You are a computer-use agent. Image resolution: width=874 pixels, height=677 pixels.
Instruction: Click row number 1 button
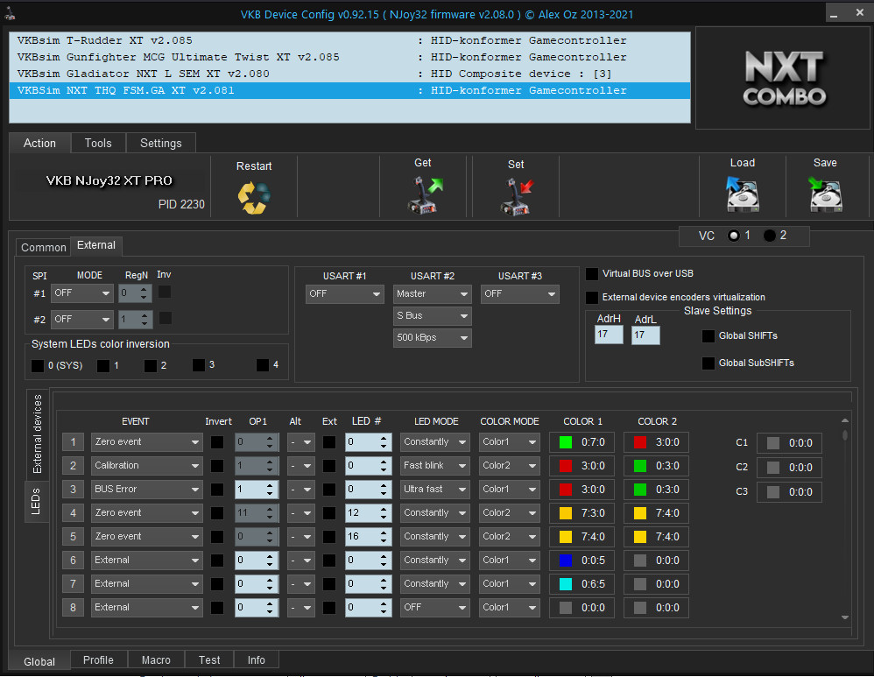73,442
